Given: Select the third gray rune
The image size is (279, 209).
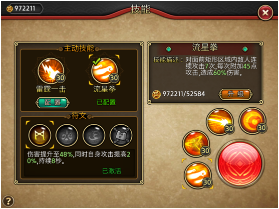Looking at the screenshot, I should pyautogui.click(x=94, y=135).
